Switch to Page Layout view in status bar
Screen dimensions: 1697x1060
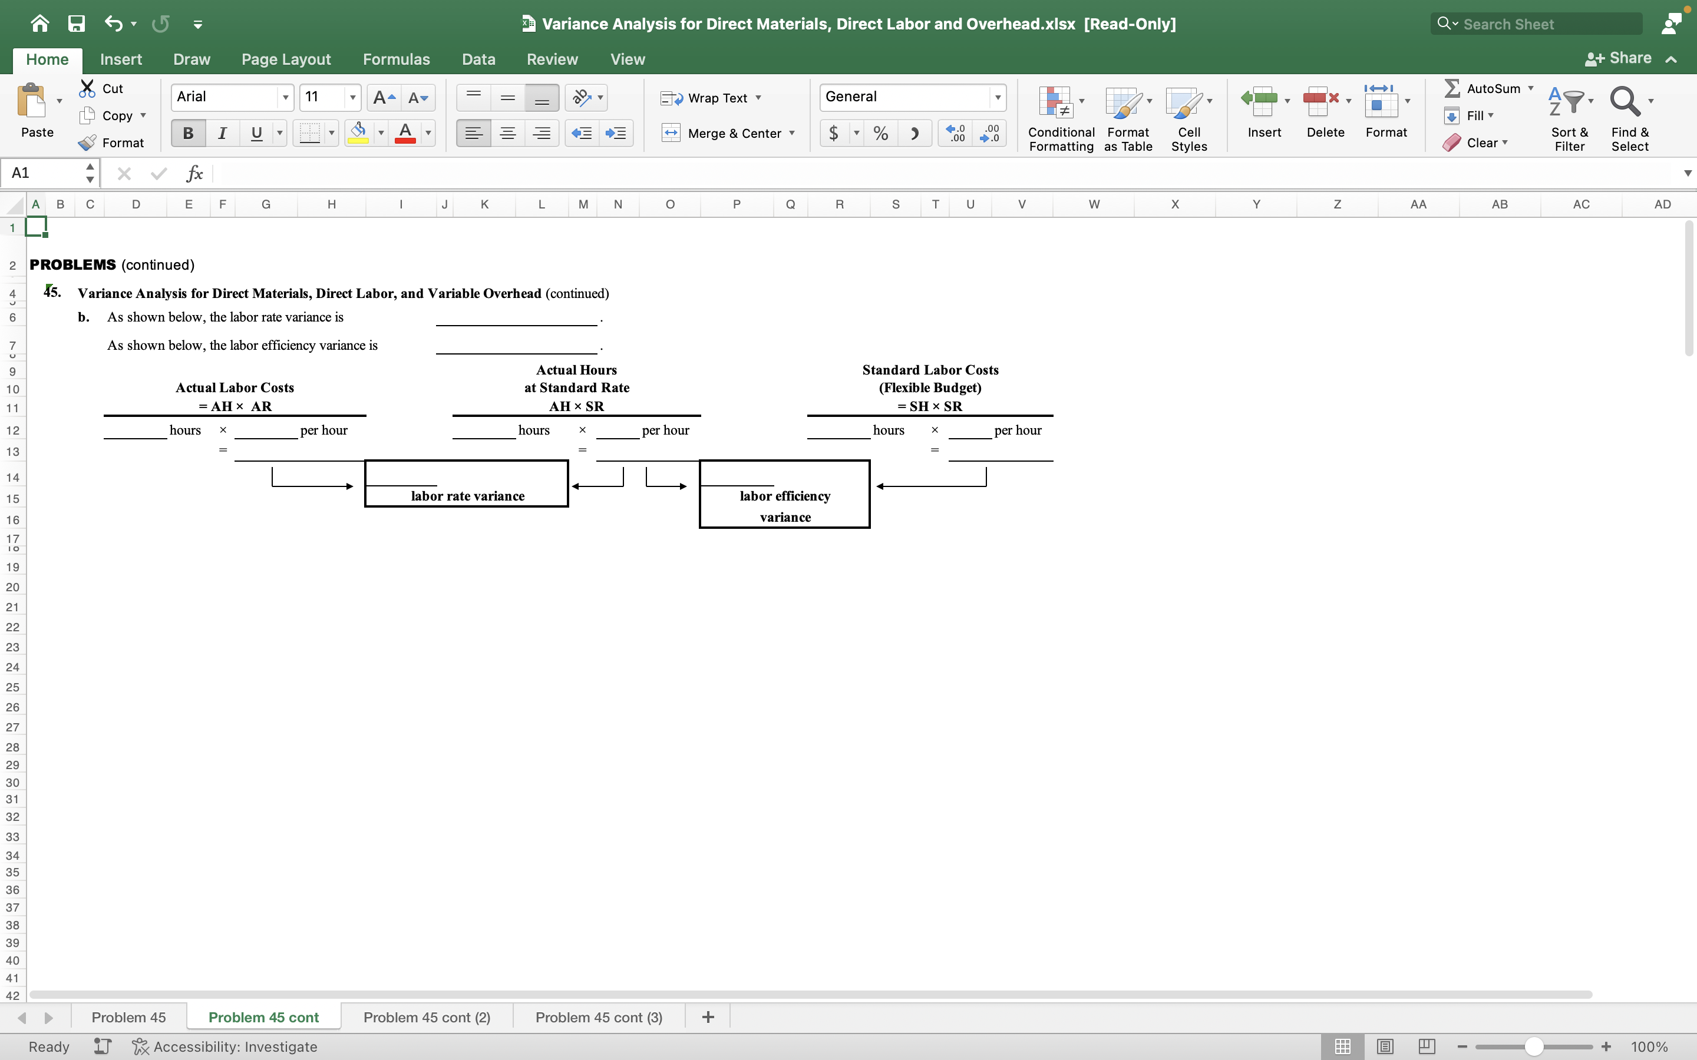1385,1046
